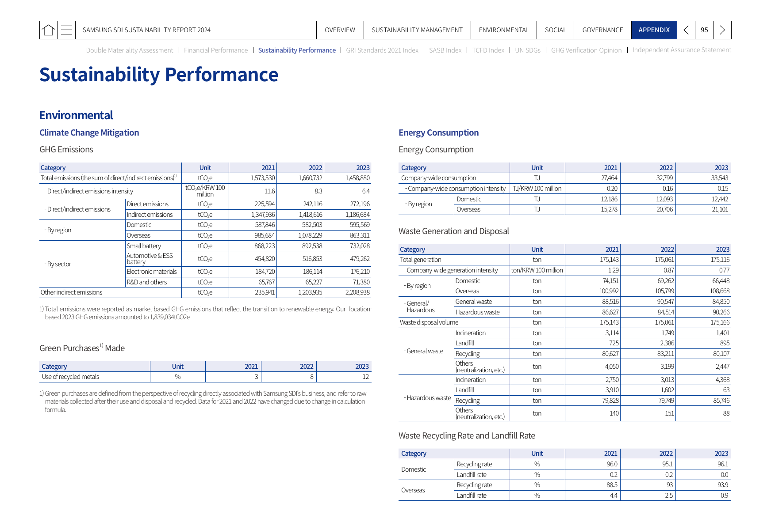Select company-wide consumption 2023 value 33,543

coord(720,178)
